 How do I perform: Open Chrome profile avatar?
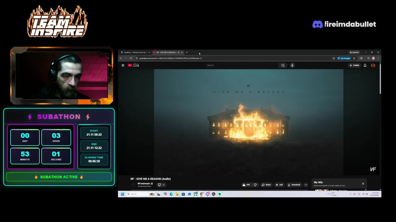click(x=373, y=58)
